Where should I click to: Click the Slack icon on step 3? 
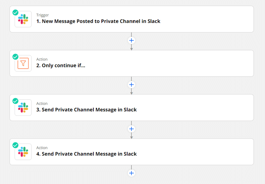23,107
